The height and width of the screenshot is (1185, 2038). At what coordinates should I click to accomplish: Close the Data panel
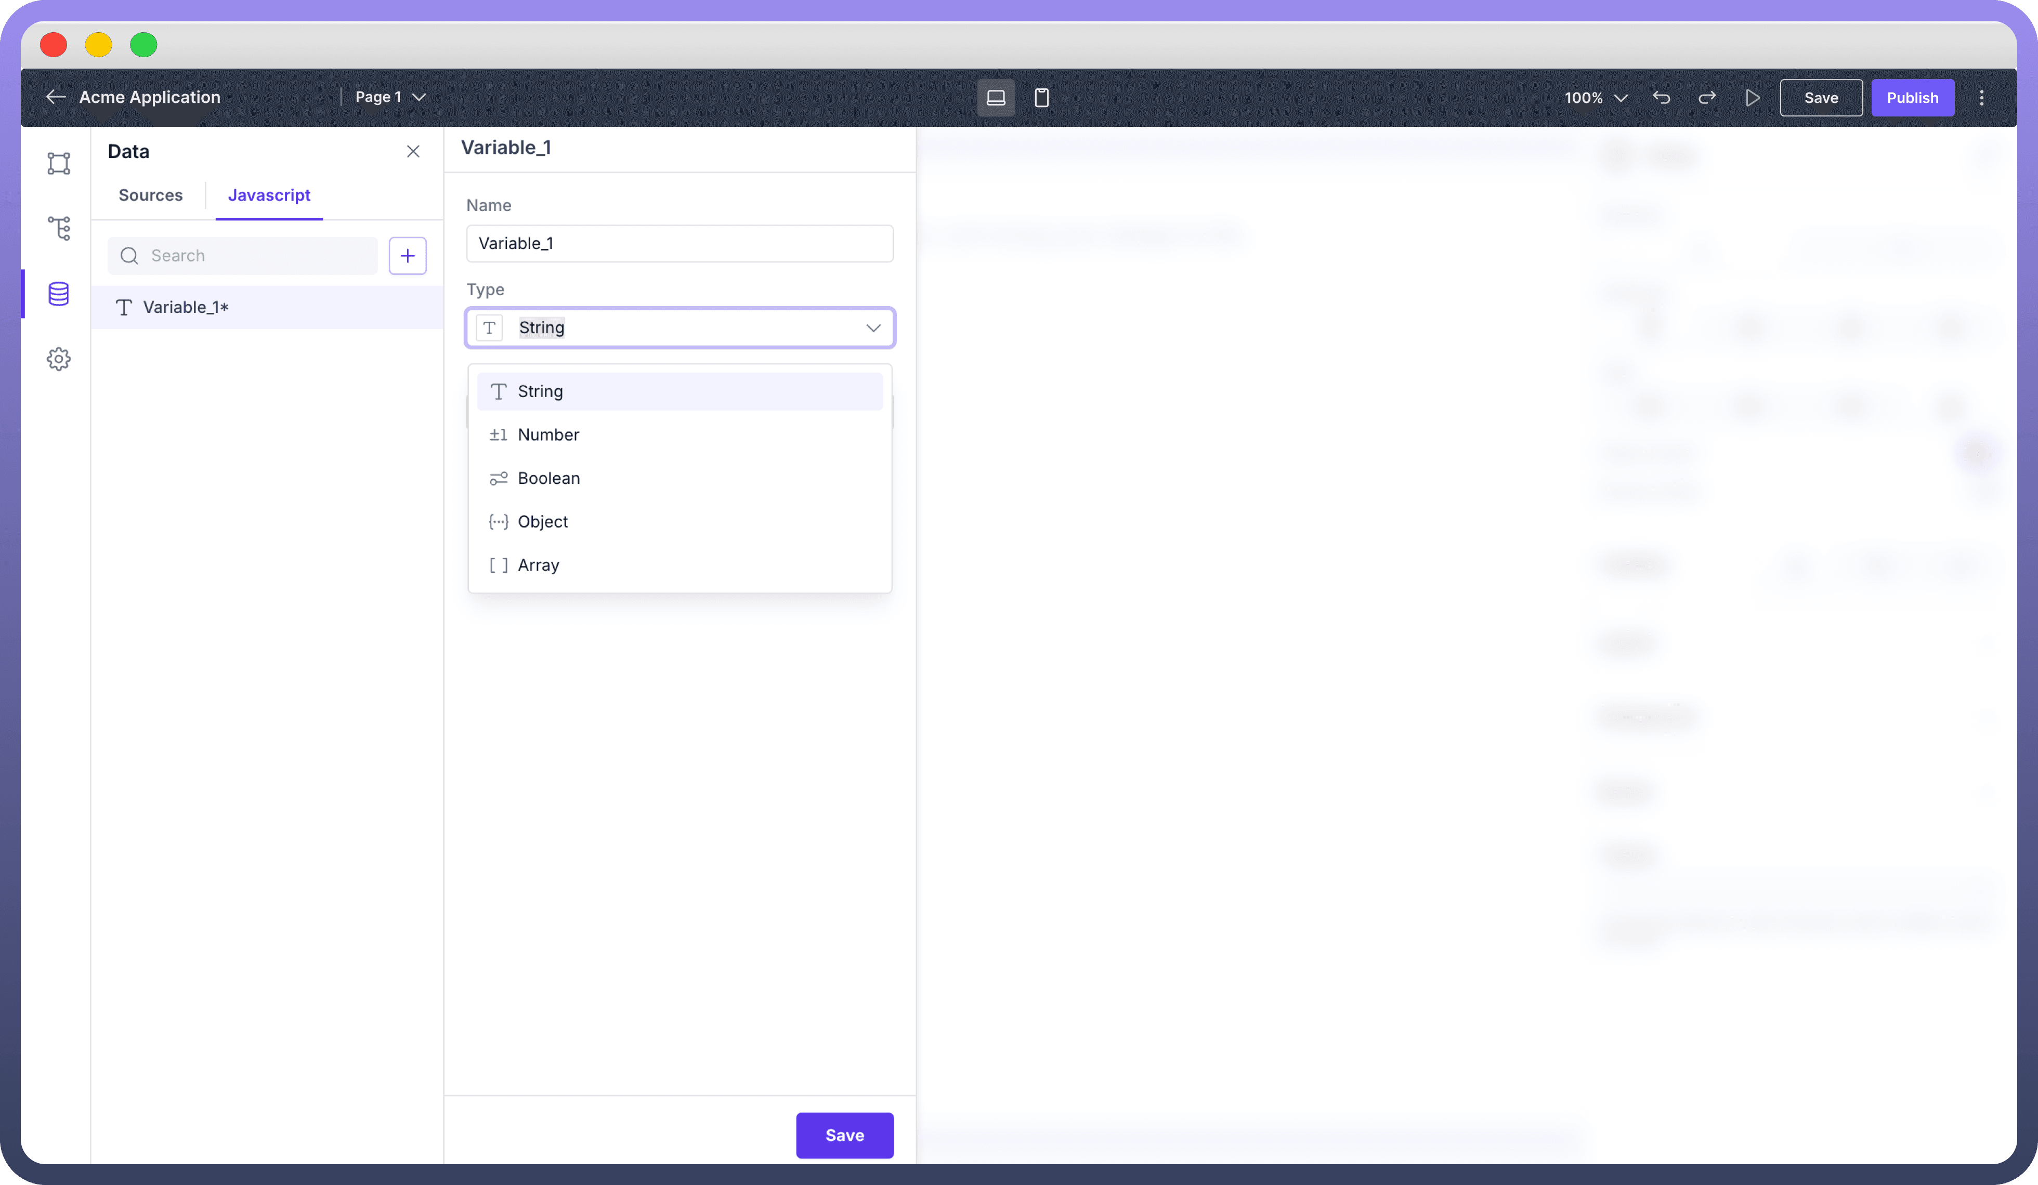coord(412,152)
